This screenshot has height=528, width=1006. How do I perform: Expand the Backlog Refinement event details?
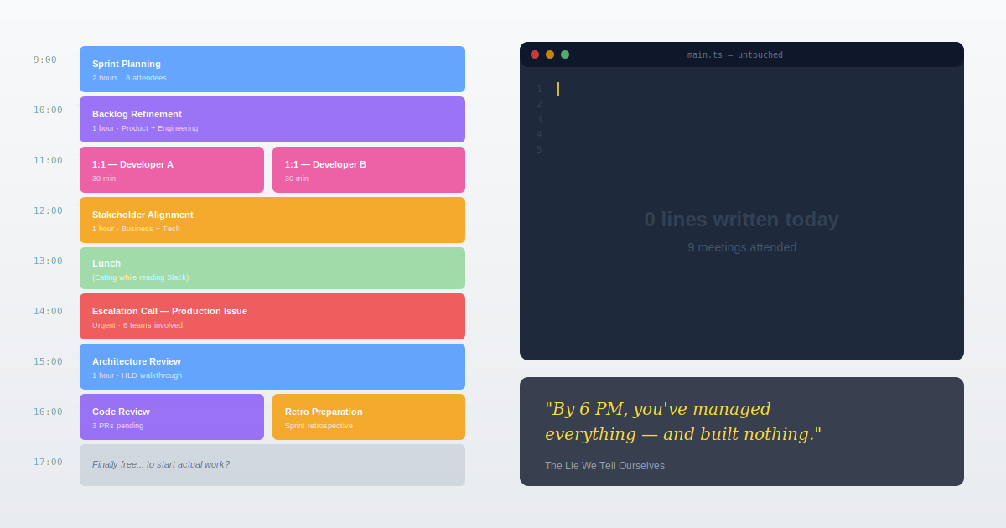click(272, 119)
